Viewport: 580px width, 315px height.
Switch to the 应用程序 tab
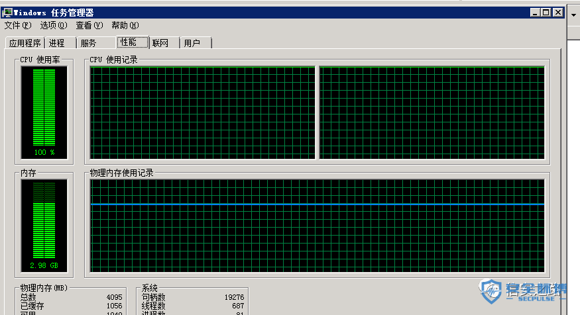point(25,43)
